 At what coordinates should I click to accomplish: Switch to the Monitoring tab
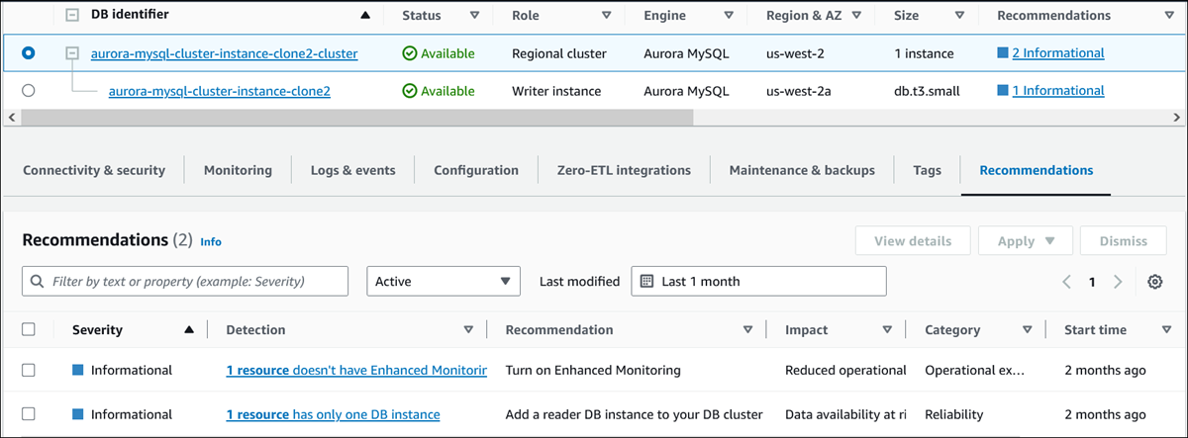238,170
